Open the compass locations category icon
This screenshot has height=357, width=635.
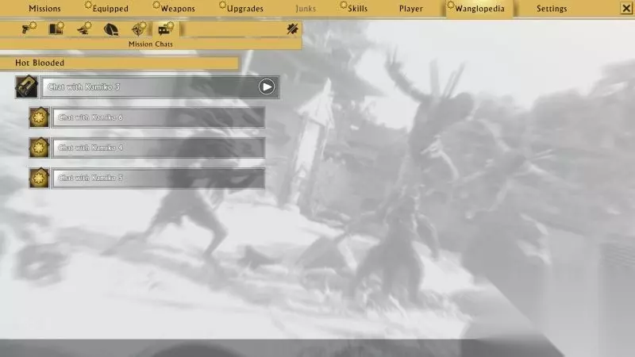click(x=138, y=29)
